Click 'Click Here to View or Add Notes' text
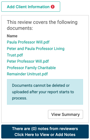The height and width of the screenshot is (140, 90). (45, 135)
